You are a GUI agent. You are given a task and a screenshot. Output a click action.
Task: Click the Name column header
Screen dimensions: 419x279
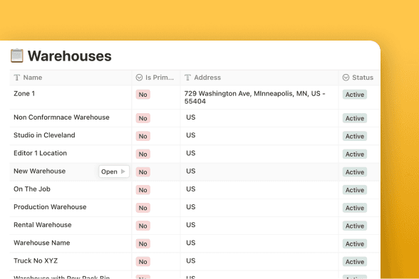71,78
